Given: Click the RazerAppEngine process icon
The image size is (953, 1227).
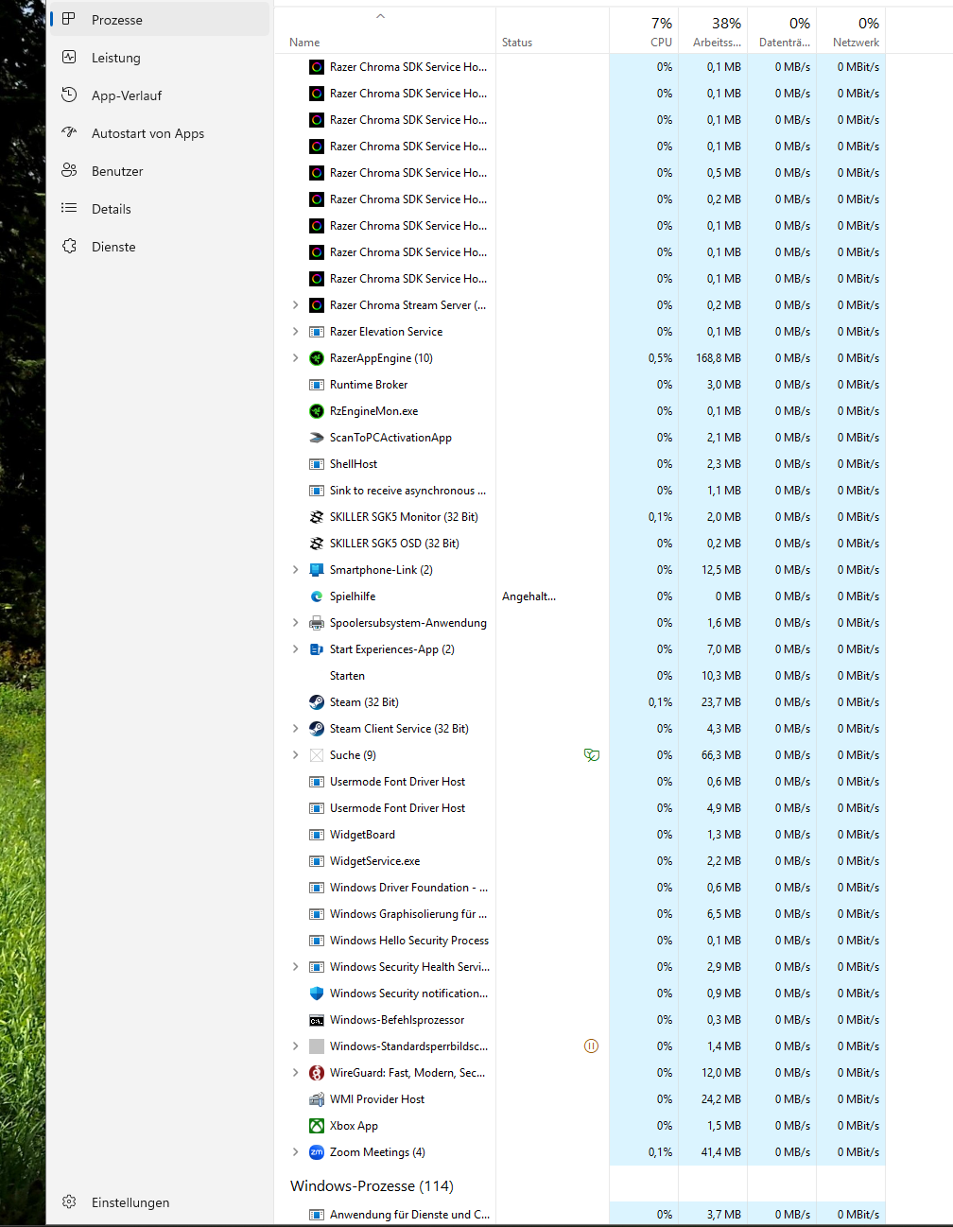Looking at the screenshot, I should pos(317,358).
